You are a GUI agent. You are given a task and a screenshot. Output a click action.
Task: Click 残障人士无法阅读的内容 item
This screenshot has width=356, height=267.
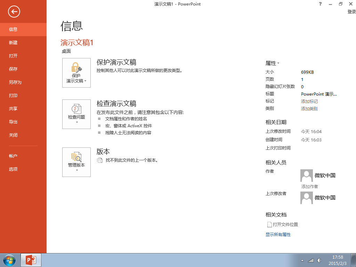[128, 132]
